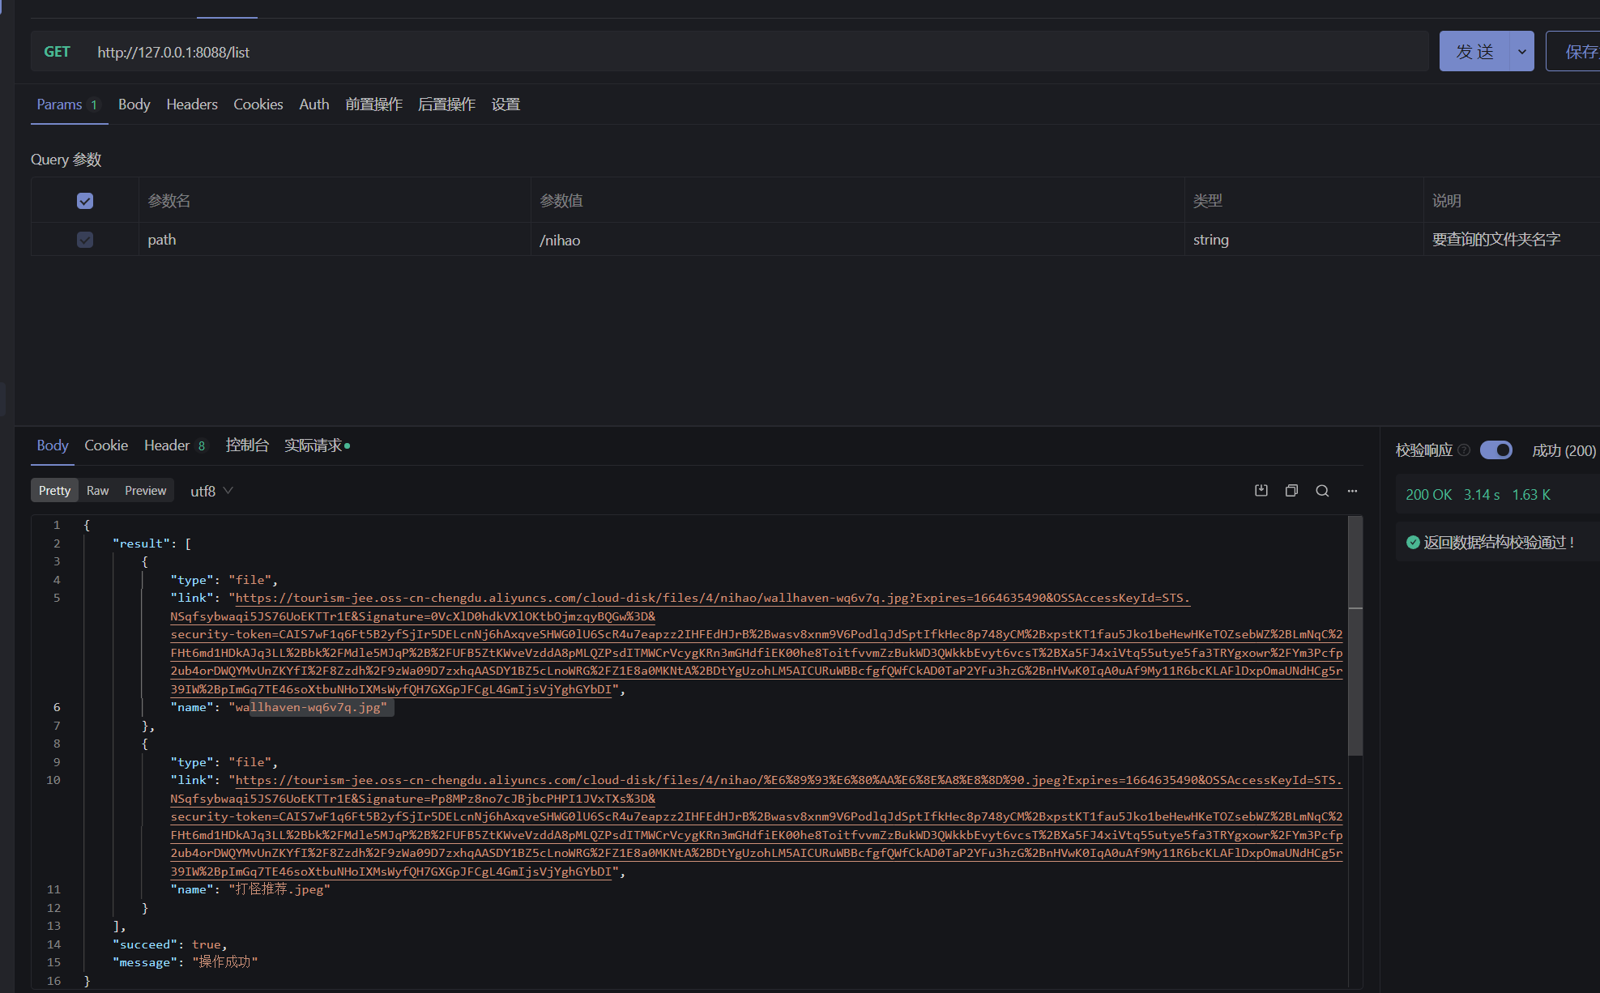Open the more response actions menu
1600x993 pixels.
coord(1352,490)
